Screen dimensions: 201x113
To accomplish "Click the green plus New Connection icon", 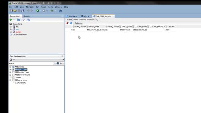I will click(11, 20).
